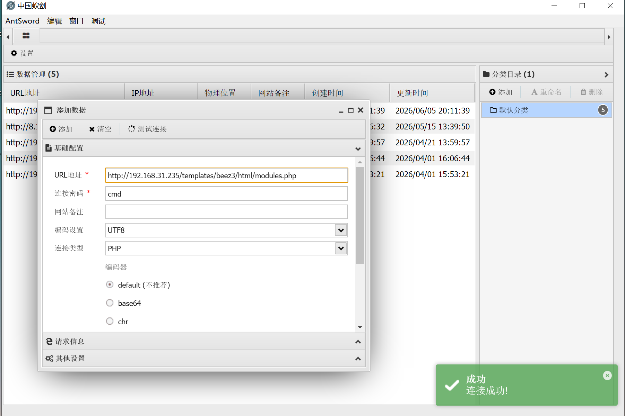Collapse the 分类目录 panel arrow
The width and height of the screenshot is (625, 416).
click(x=606, y=74)
